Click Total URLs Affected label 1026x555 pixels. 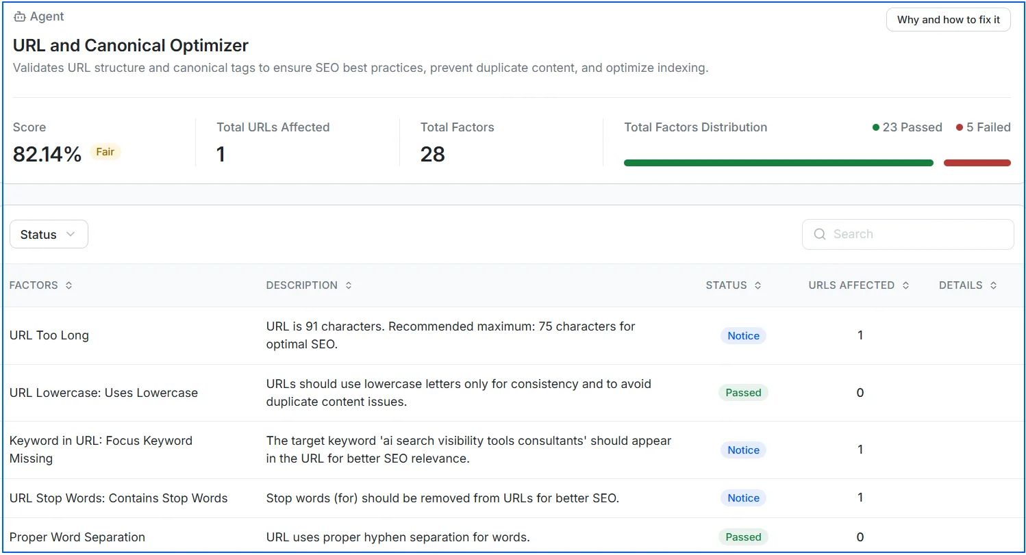pos(273,127)
